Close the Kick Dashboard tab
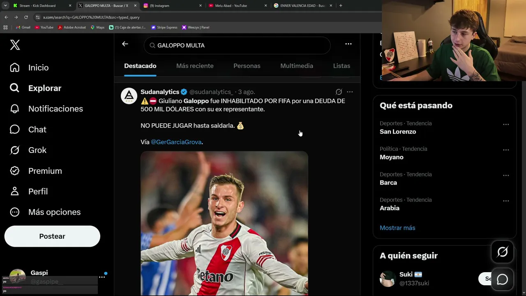Viewport: 526px width, 296px height. tap(70, 6)
